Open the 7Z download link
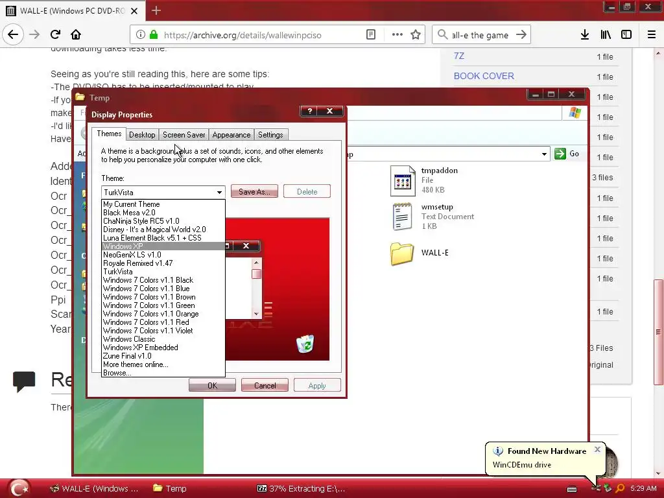The height and width of the screenshot is (498, 664). click(459, 56)
